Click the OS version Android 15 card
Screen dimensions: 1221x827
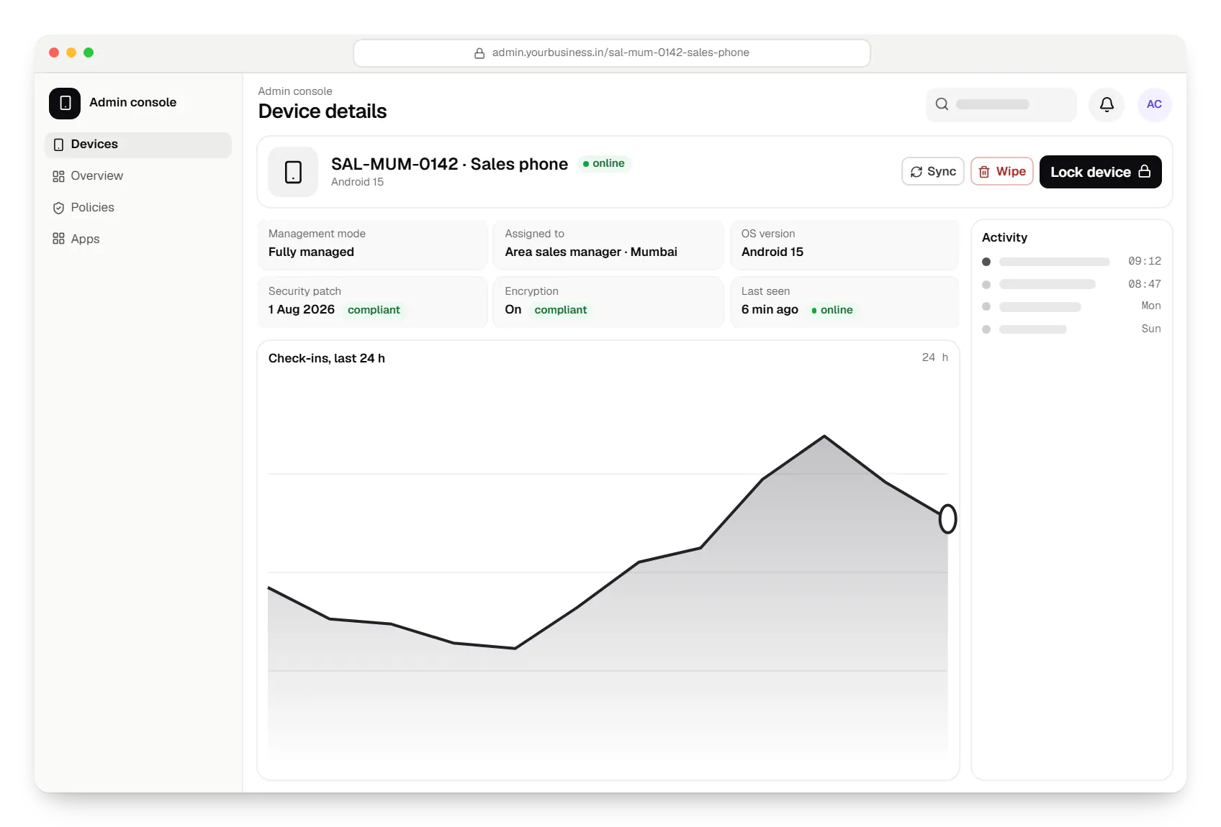844,244
